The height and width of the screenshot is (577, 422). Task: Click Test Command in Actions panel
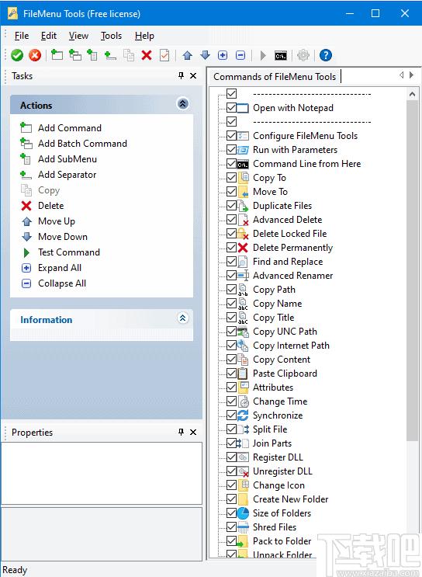(69, 252)
